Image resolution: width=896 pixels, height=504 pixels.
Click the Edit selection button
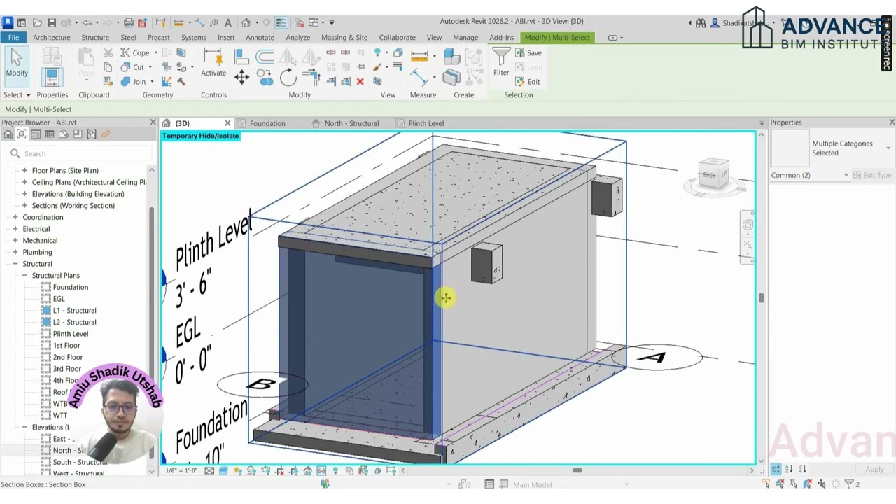tap(528, 82)
